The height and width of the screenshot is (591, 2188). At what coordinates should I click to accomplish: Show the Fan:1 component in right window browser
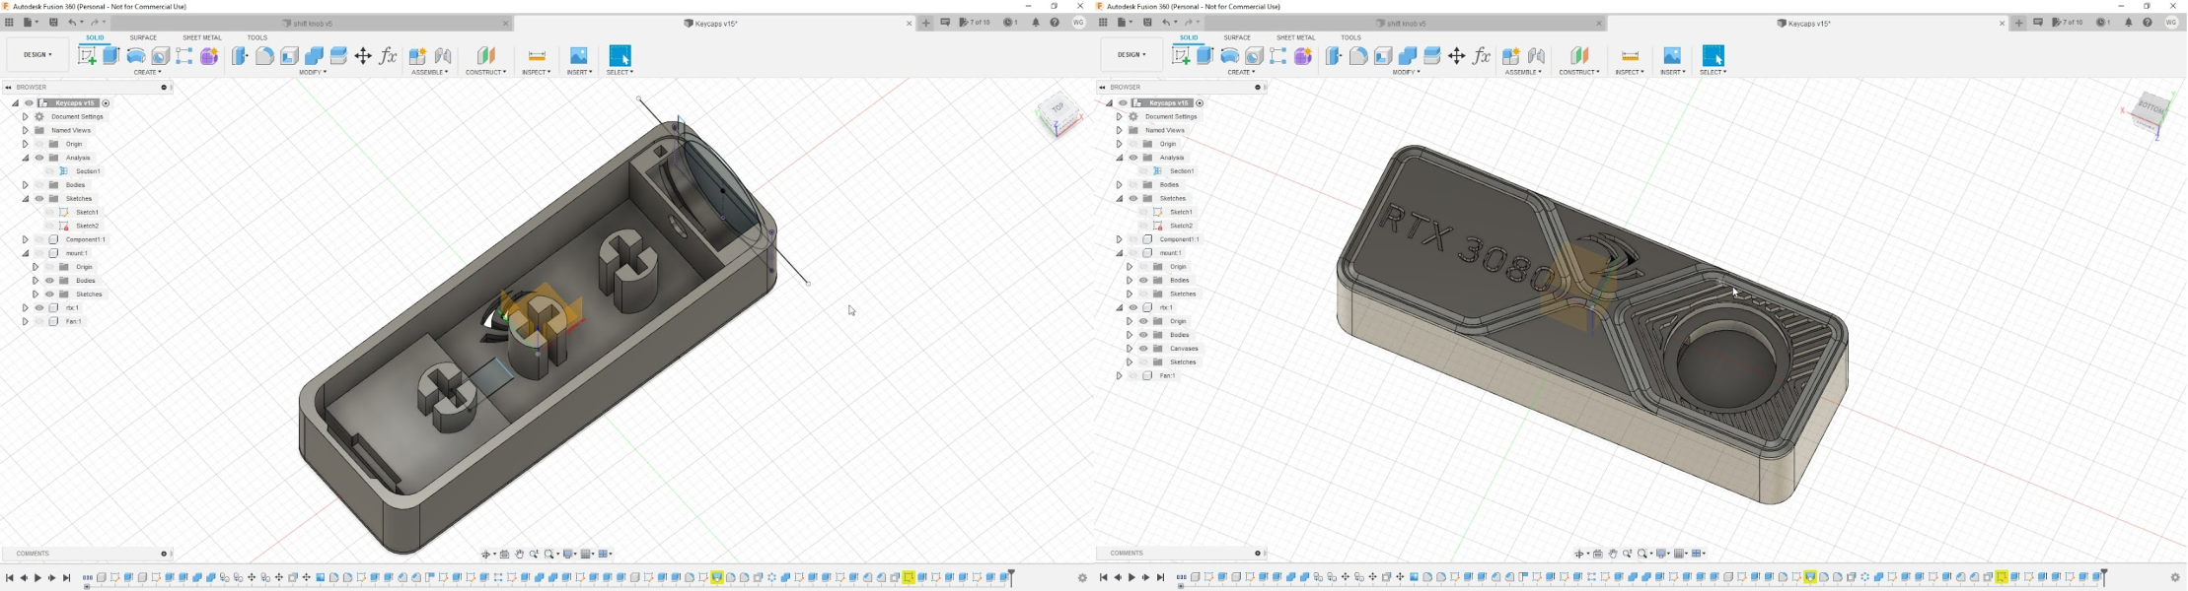click(x=1133, y=375)
